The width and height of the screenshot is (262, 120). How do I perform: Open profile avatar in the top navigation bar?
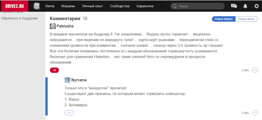tap(36, 6)
